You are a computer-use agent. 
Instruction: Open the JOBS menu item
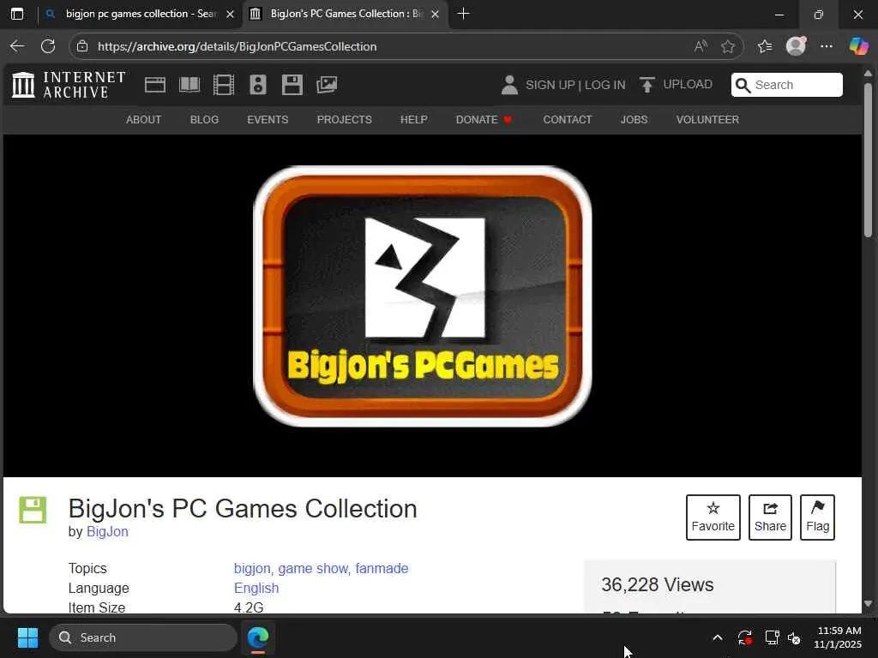tap(634, 120)
